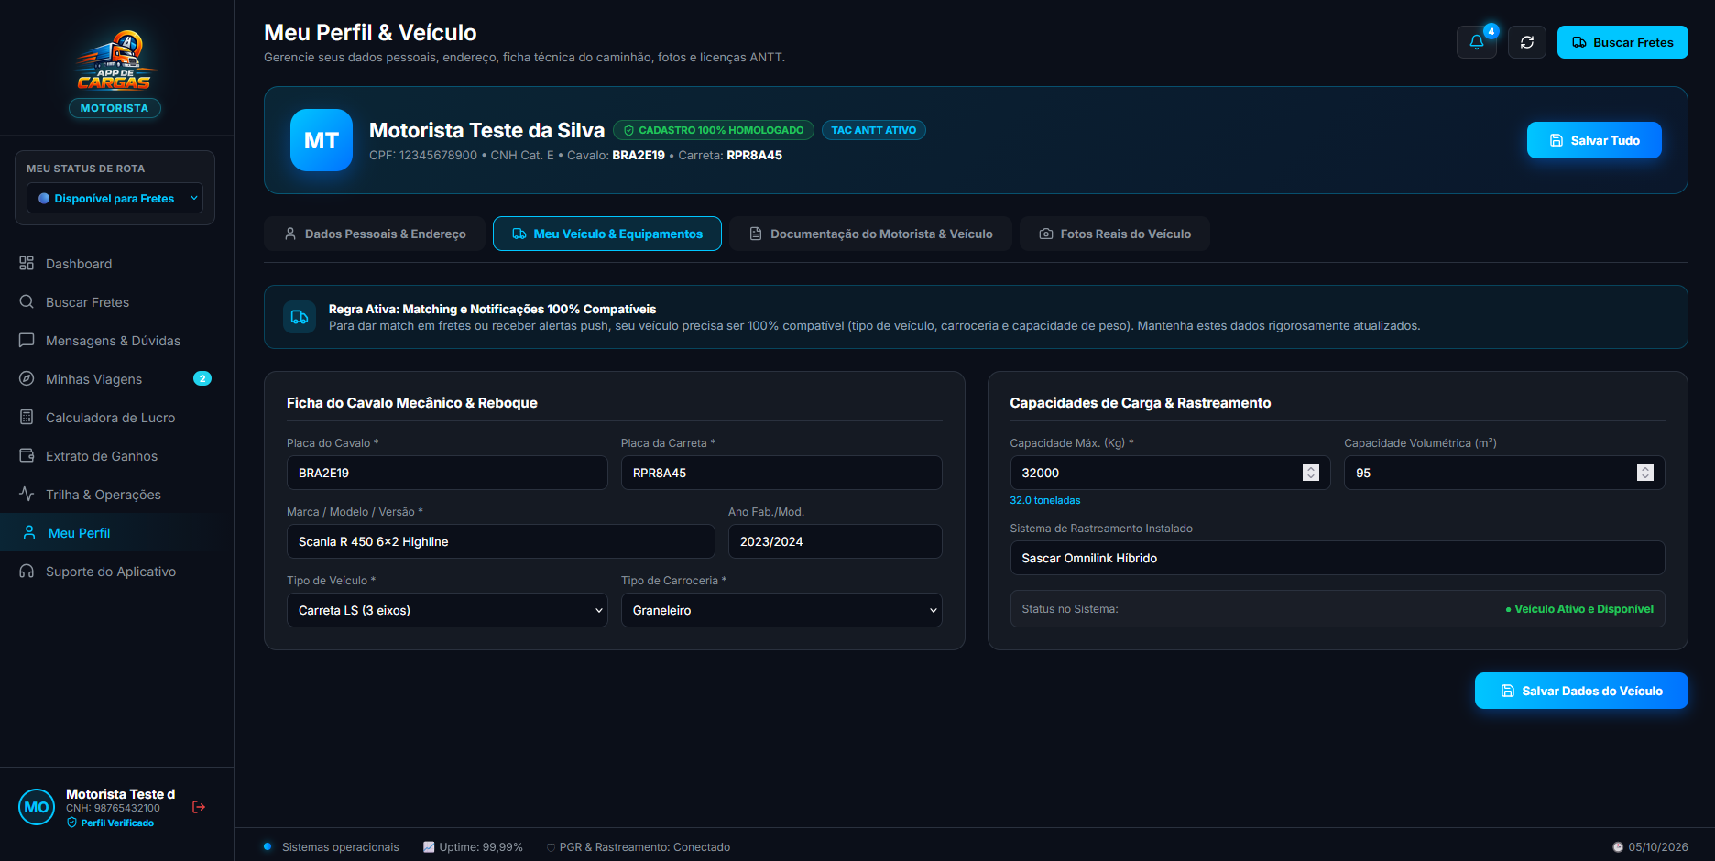Click TAC ANTT ATIVO badge

tap(874, 130)
